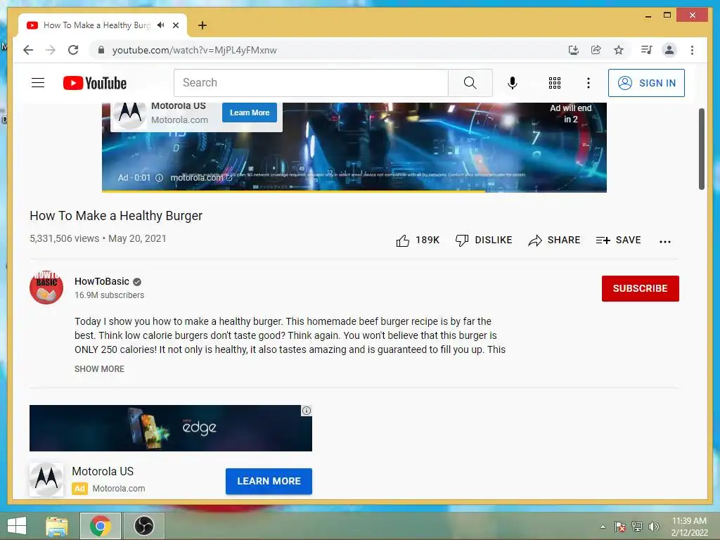The image size is (720, 540).
Task: Click the install app icon in address bar
Action: 574,50
